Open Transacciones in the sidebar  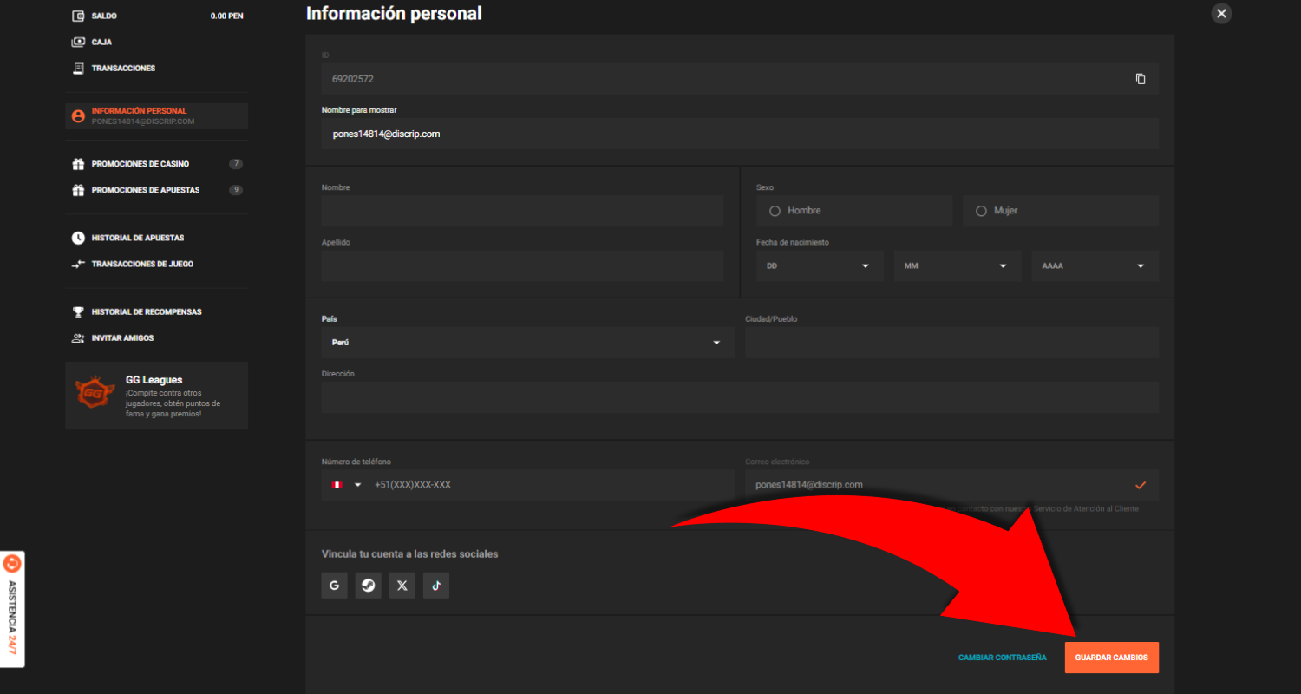point(123,68)
